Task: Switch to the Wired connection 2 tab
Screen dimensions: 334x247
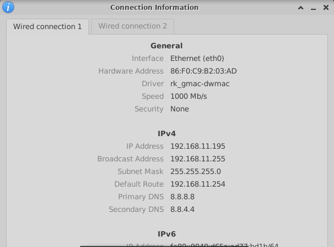Action: (132, 26)
